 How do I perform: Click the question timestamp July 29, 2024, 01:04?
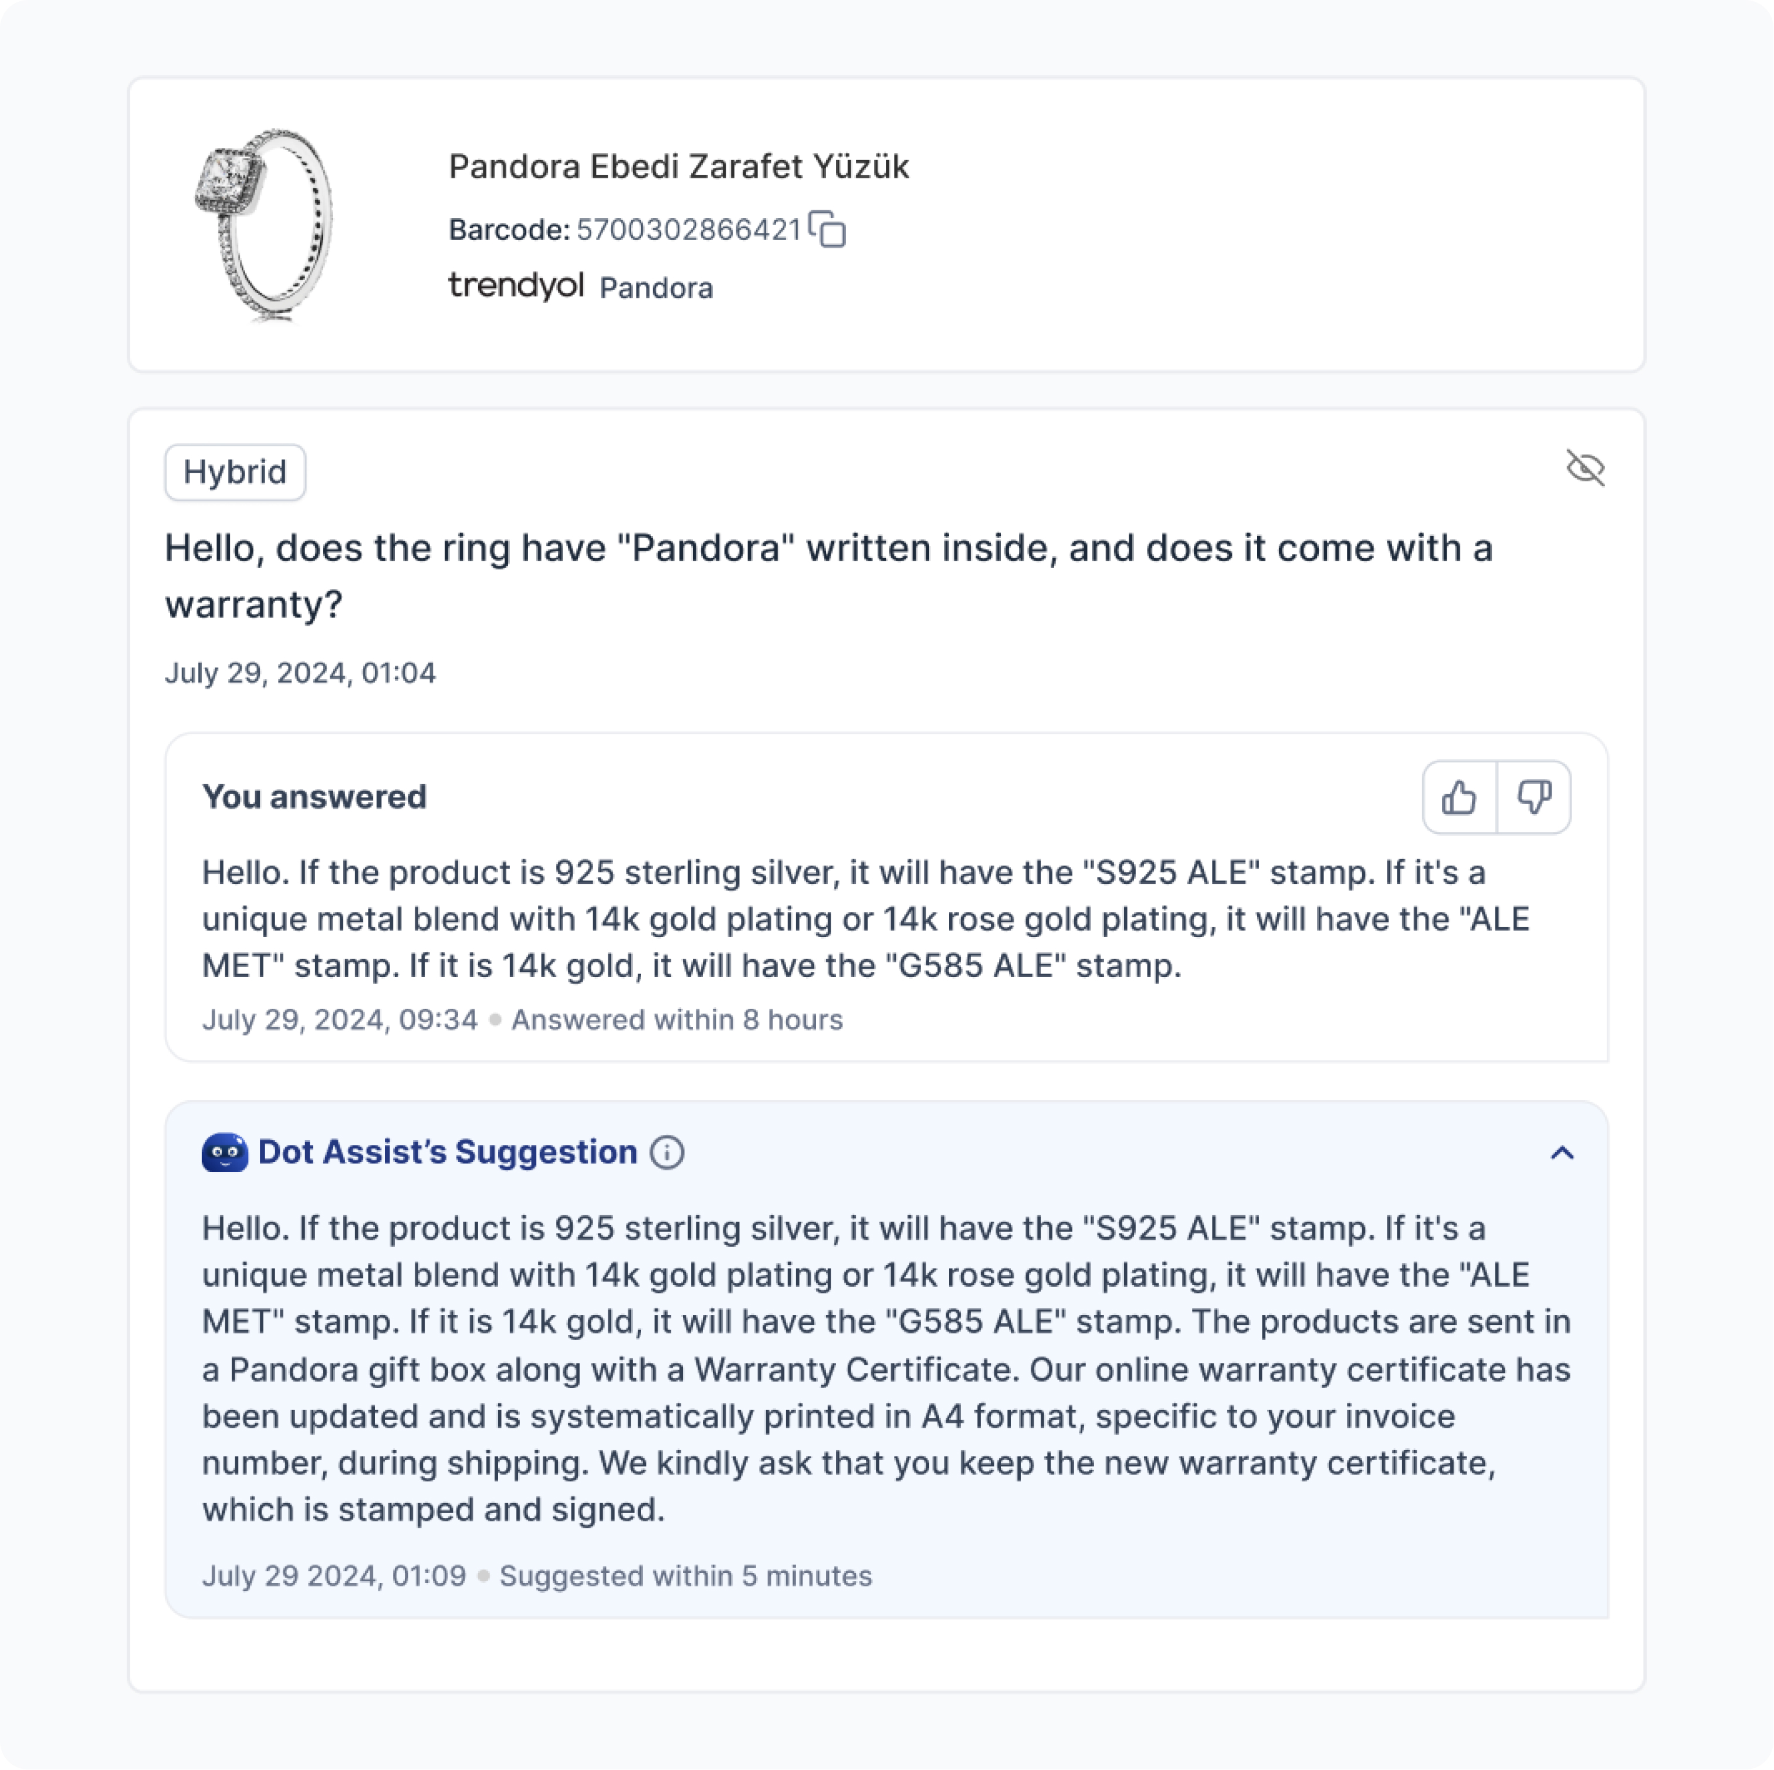300,673
